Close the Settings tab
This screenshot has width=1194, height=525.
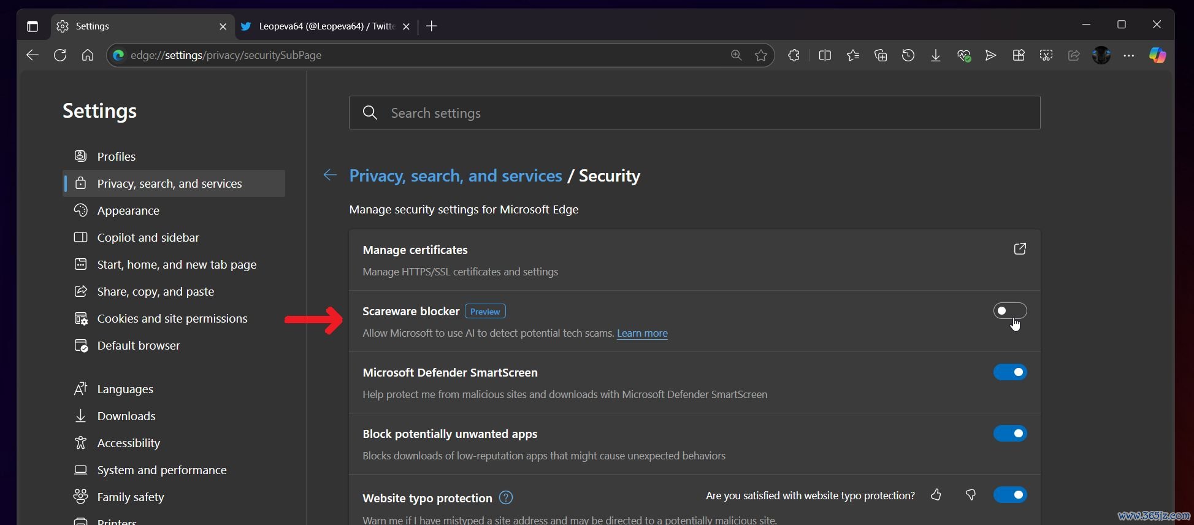[x=223, y=26]
